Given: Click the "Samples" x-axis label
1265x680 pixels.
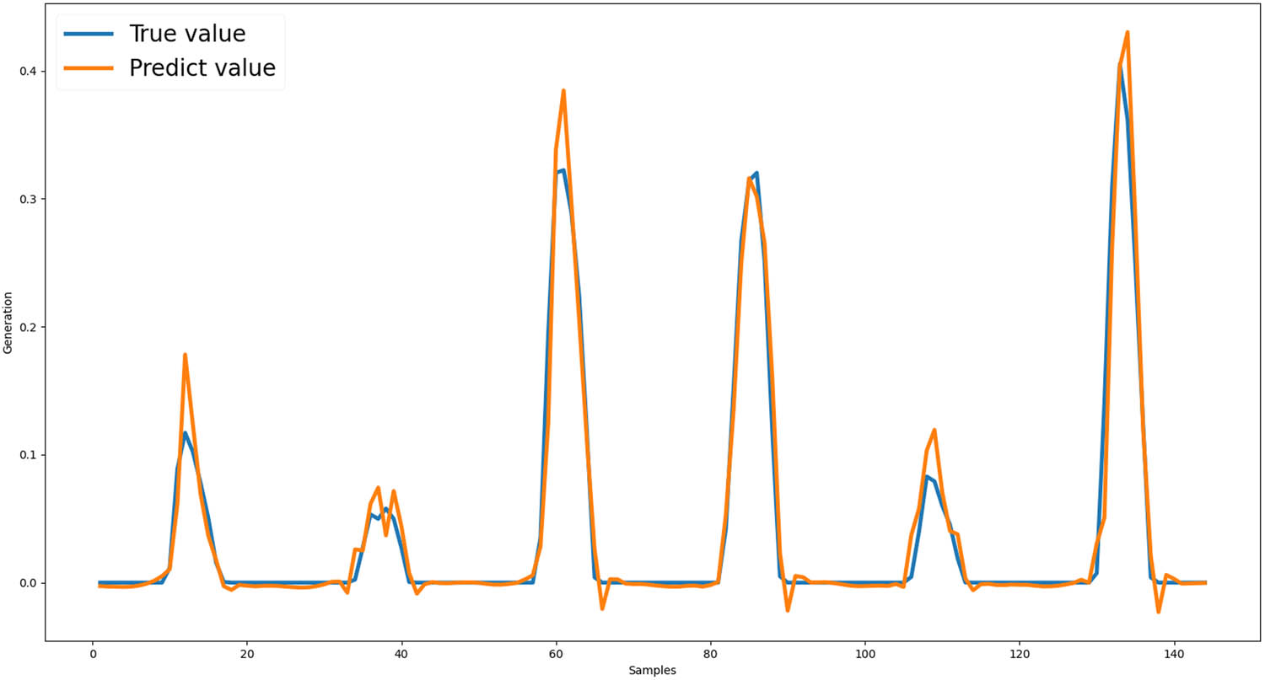Looking at the screenshot, I should click(x=652, y=671).
